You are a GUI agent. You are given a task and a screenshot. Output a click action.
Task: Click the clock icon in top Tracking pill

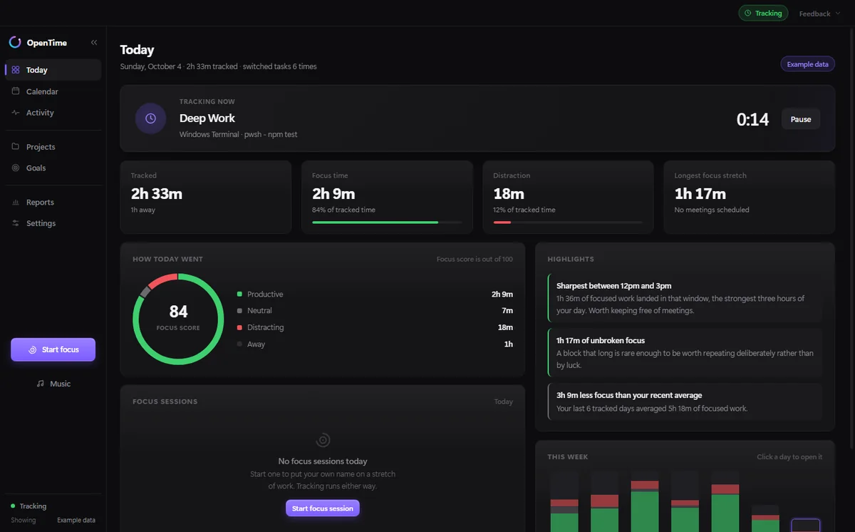[x=748, y=13]
